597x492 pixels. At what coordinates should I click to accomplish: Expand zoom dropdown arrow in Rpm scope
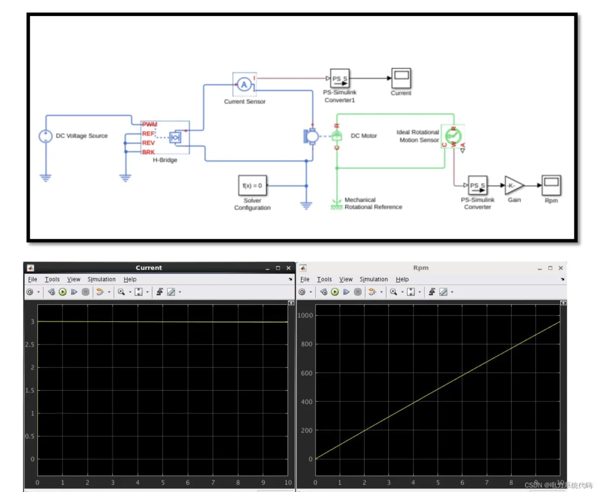[402, 292]
